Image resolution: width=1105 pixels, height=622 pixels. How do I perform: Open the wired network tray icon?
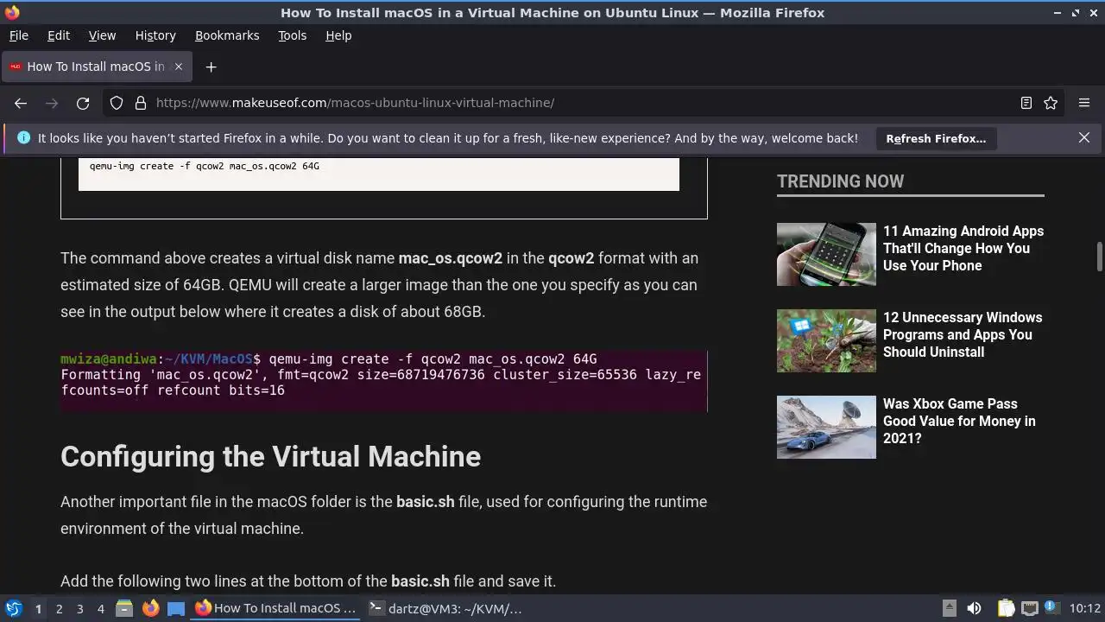(1030, 608)
